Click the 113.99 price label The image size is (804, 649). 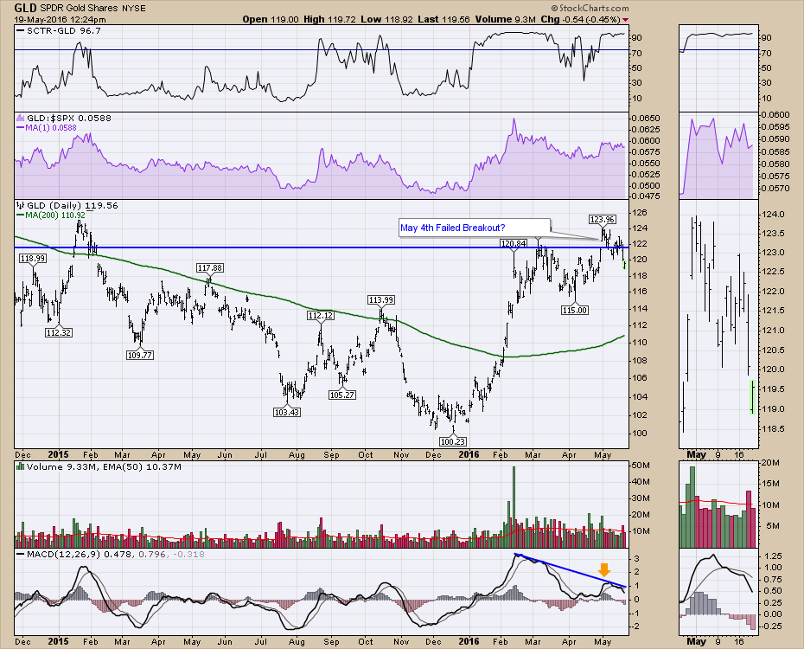[381, 299]
